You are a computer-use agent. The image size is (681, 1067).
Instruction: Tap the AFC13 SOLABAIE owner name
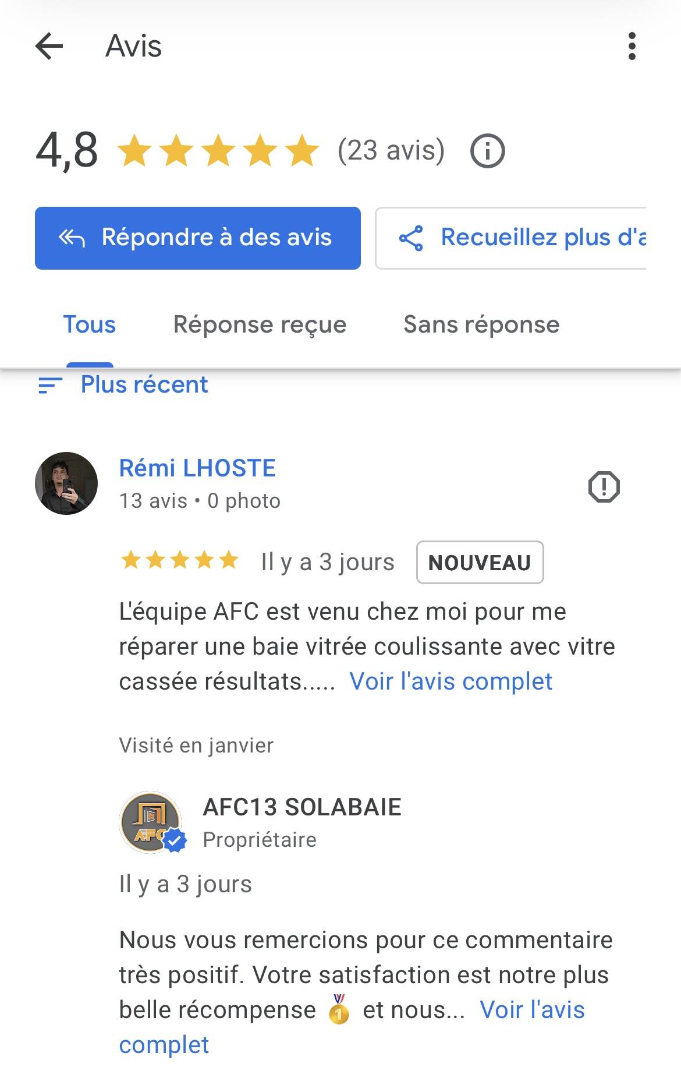[302, 807]
